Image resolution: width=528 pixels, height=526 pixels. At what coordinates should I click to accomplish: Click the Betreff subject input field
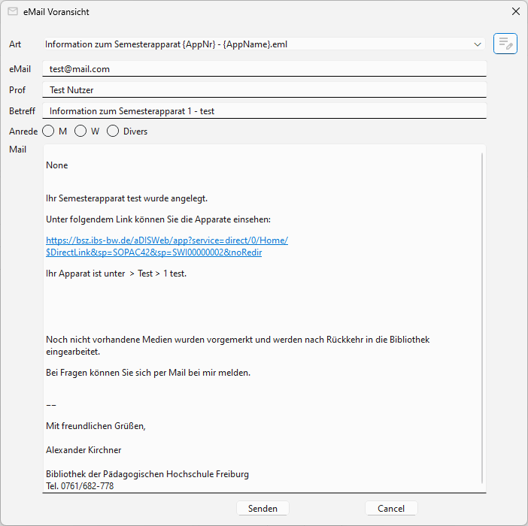click(263, 111)
